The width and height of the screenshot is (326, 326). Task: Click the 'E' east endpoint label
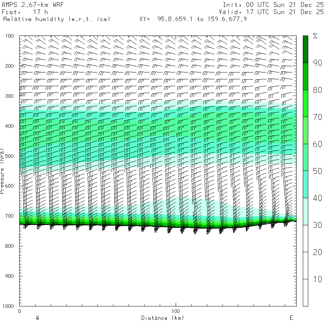[291, 318]
